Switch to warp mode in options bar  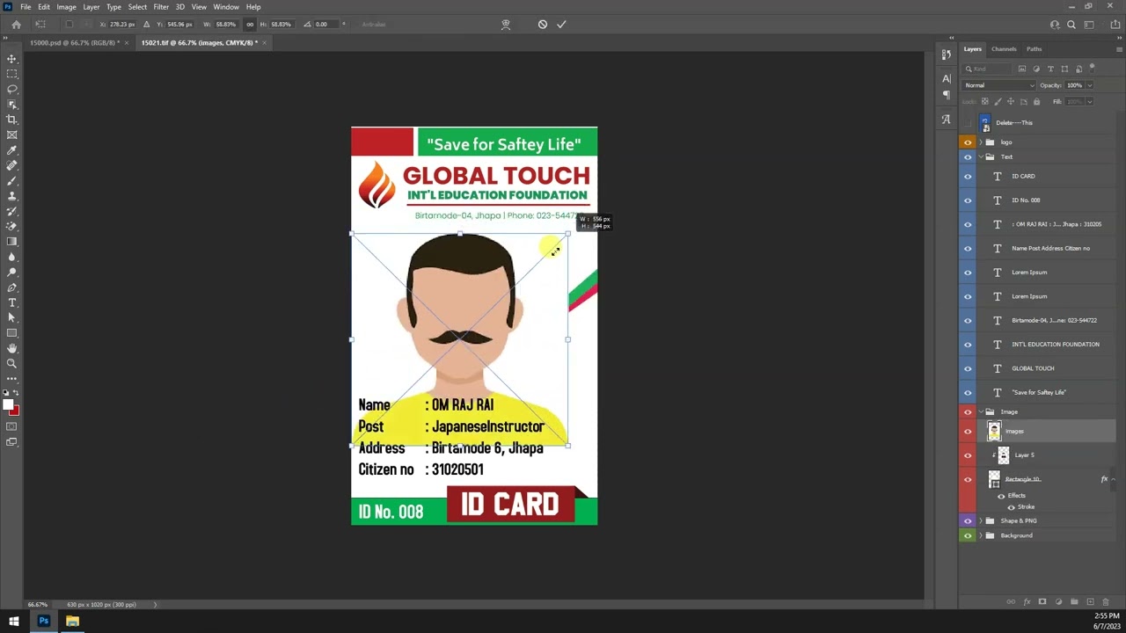[506, 25]
